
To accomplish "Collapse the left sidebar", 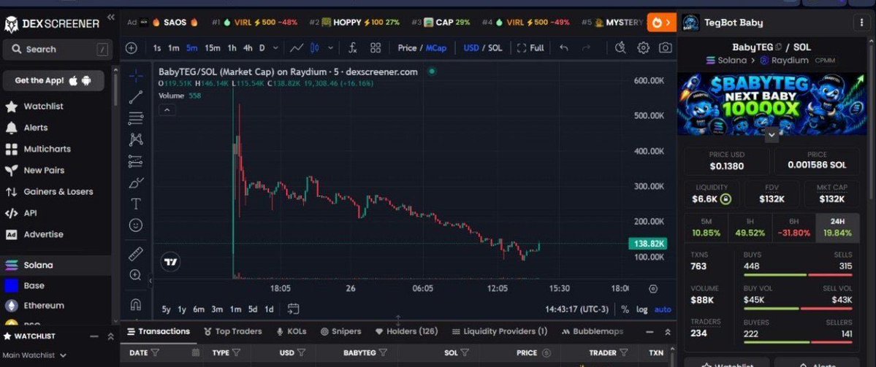I will 110,18.
